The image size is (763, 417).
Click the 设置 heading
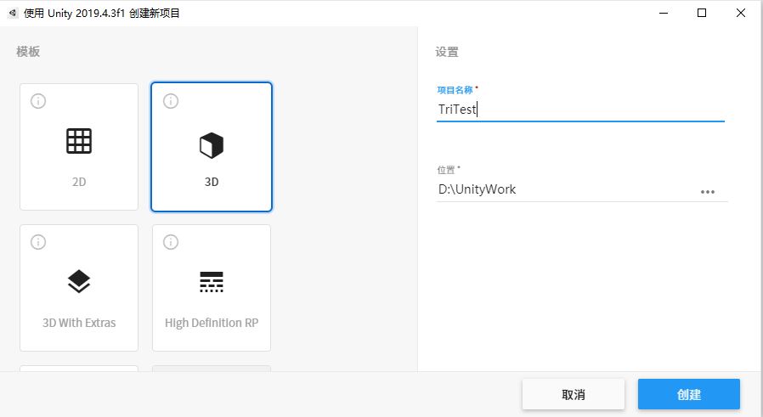(x=447, y=52)
